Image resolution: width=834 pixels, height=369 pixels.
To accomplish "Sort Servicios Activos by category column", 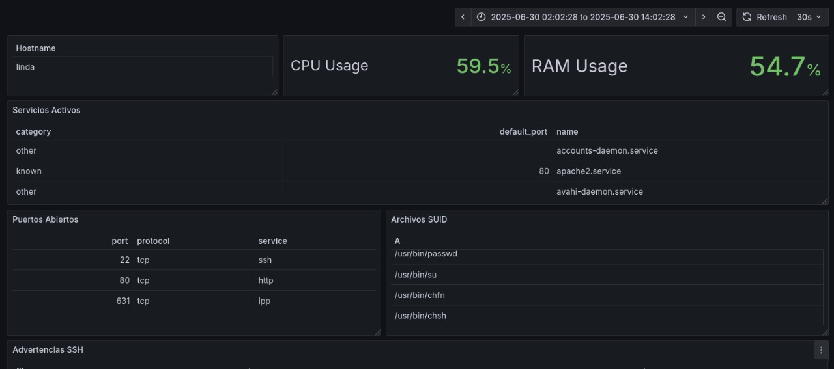I will 33,131.
